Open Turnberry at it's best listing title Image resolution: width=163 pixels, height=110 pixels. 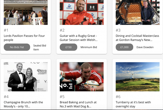click(133, 104)
